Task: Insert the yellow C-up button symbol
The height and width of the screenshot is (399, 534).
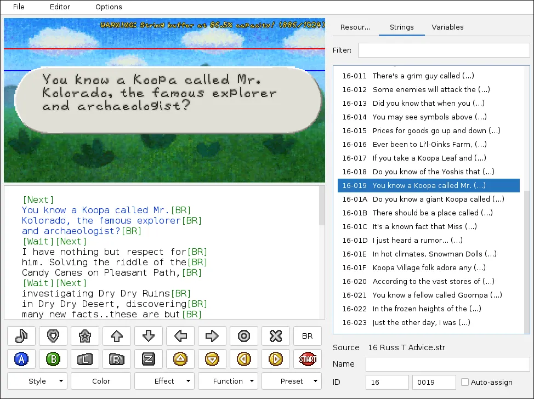Action: pyautogui.click(x=180, y=359)
